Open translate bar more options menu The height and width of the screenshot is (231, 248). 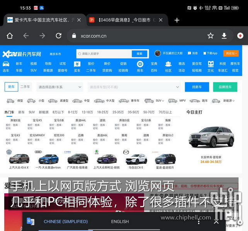click(x=199, y=222)
